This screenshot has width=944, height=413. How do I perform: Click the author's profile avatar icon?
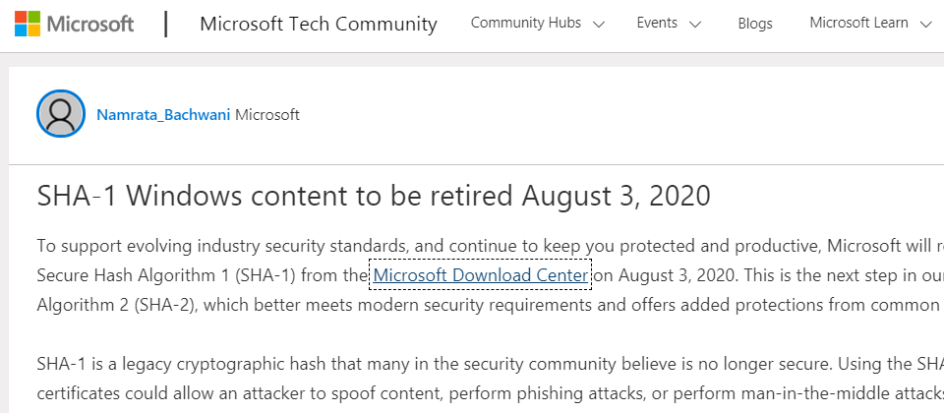click(x=61, y=113)
